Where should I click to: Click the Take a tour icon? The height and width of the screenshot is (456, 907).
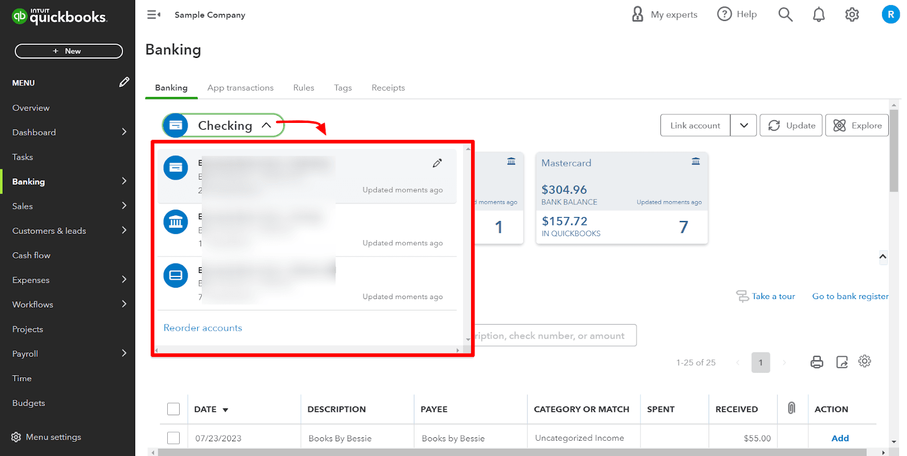[742, 296]
